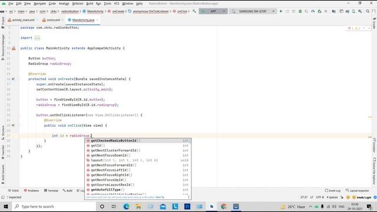Viewport: 377px width, 212px height.
Task: Open the Project Structure folder icon in toolbar
Action: point(334,11)
